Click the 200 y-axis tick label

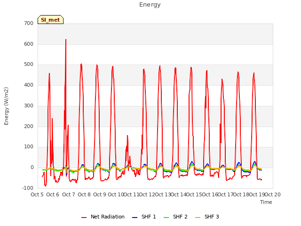tap(29, 126)
